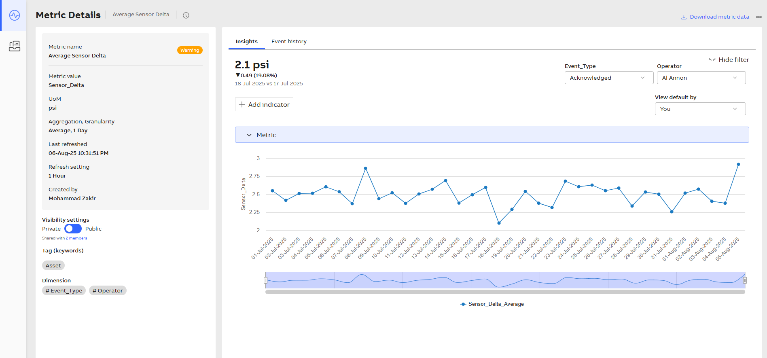Image resolution: width=767 pixels, height=358 pixels.
Task: Open the three-dot more options menu
Action: [x=759, y=17]
